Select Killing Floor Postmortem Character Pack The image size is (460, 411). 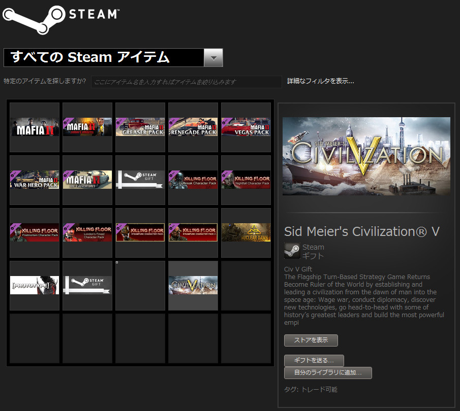click(x=35, y=232)
